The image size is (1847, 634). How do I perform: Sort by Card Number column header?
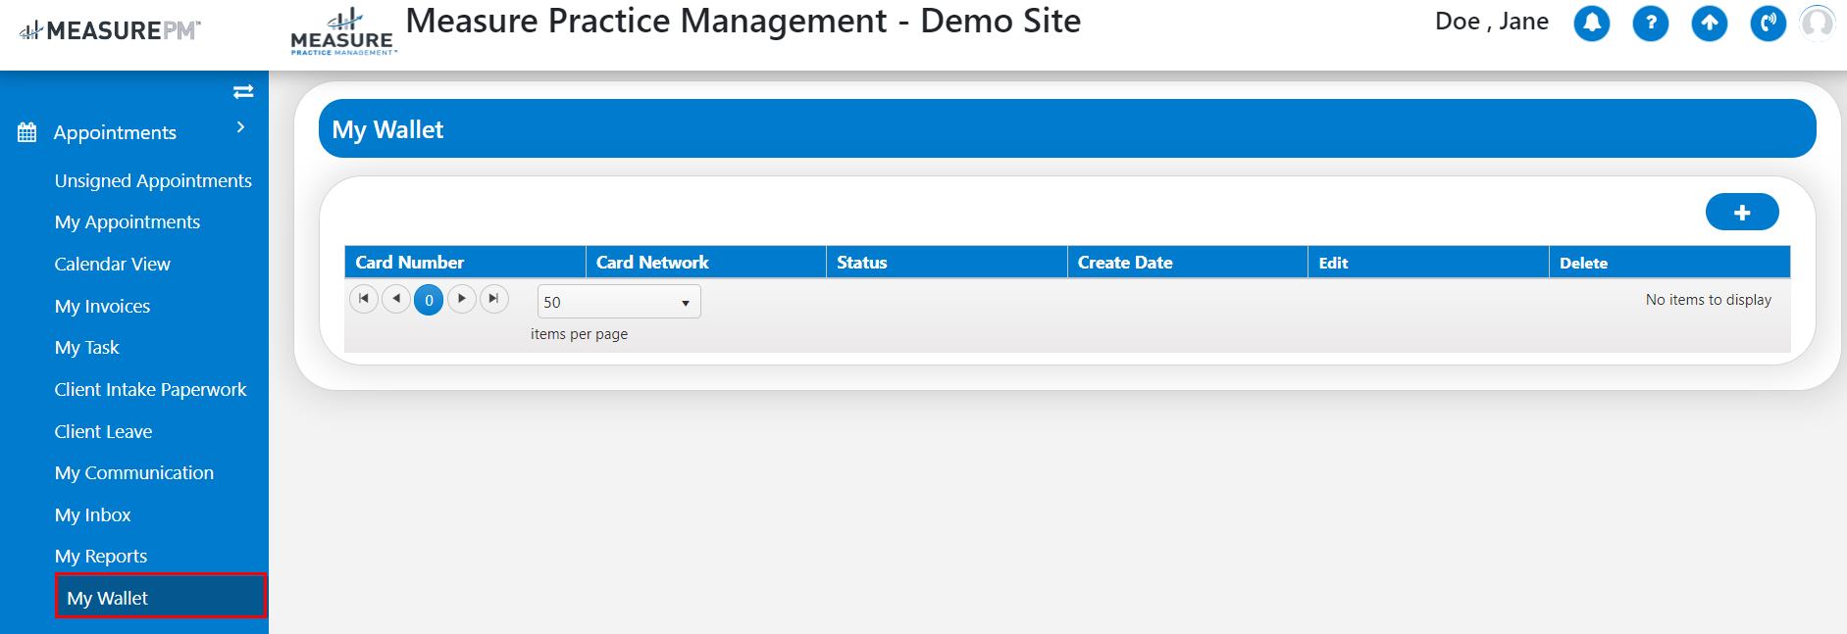[465, 262]
